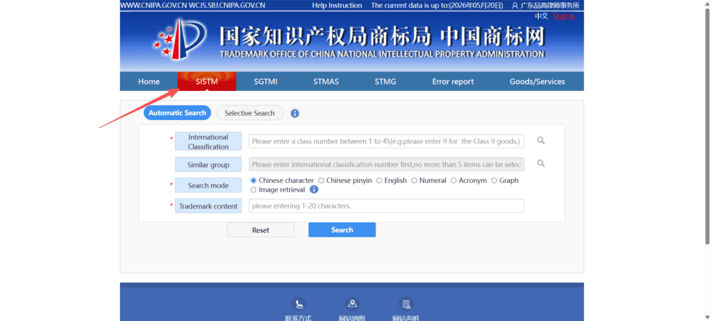This screenshot has height=321, width=711.
Task: Click the website statement icon in footer
Action: 406,304
